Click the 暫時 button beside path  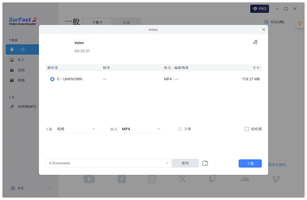[185, 163]
